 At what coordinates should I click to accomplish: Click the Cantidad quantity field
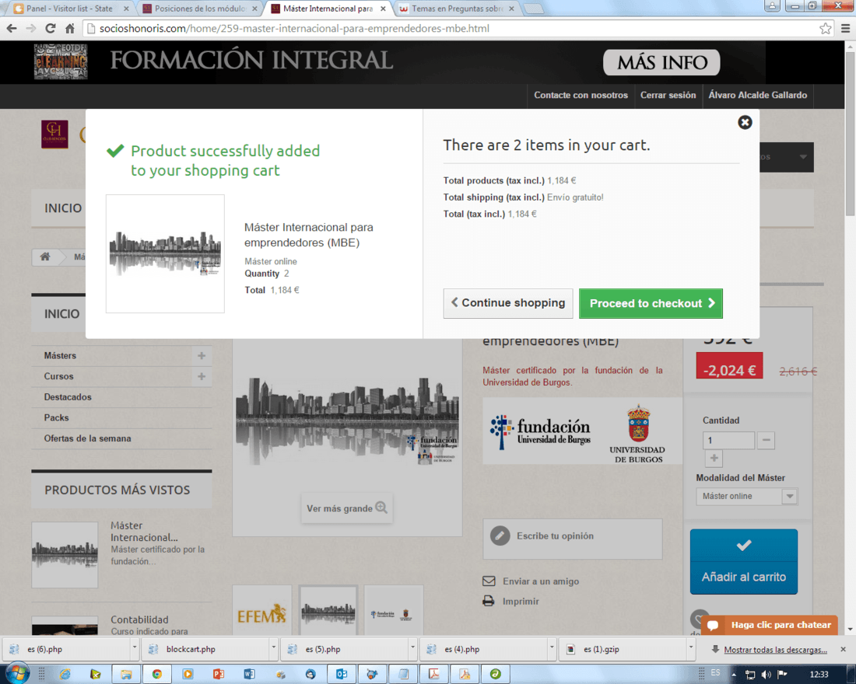coord(728,440)
